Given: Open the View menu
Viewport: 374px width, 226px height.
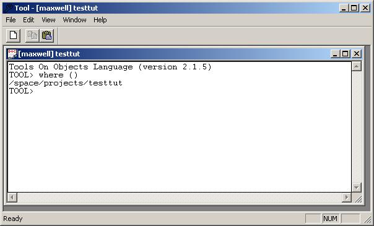Looking at the screenshot, I should click(48, 20).
